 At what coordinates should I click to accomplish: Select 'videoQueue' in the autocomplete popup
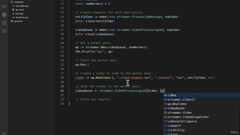(x=201, y=108)
